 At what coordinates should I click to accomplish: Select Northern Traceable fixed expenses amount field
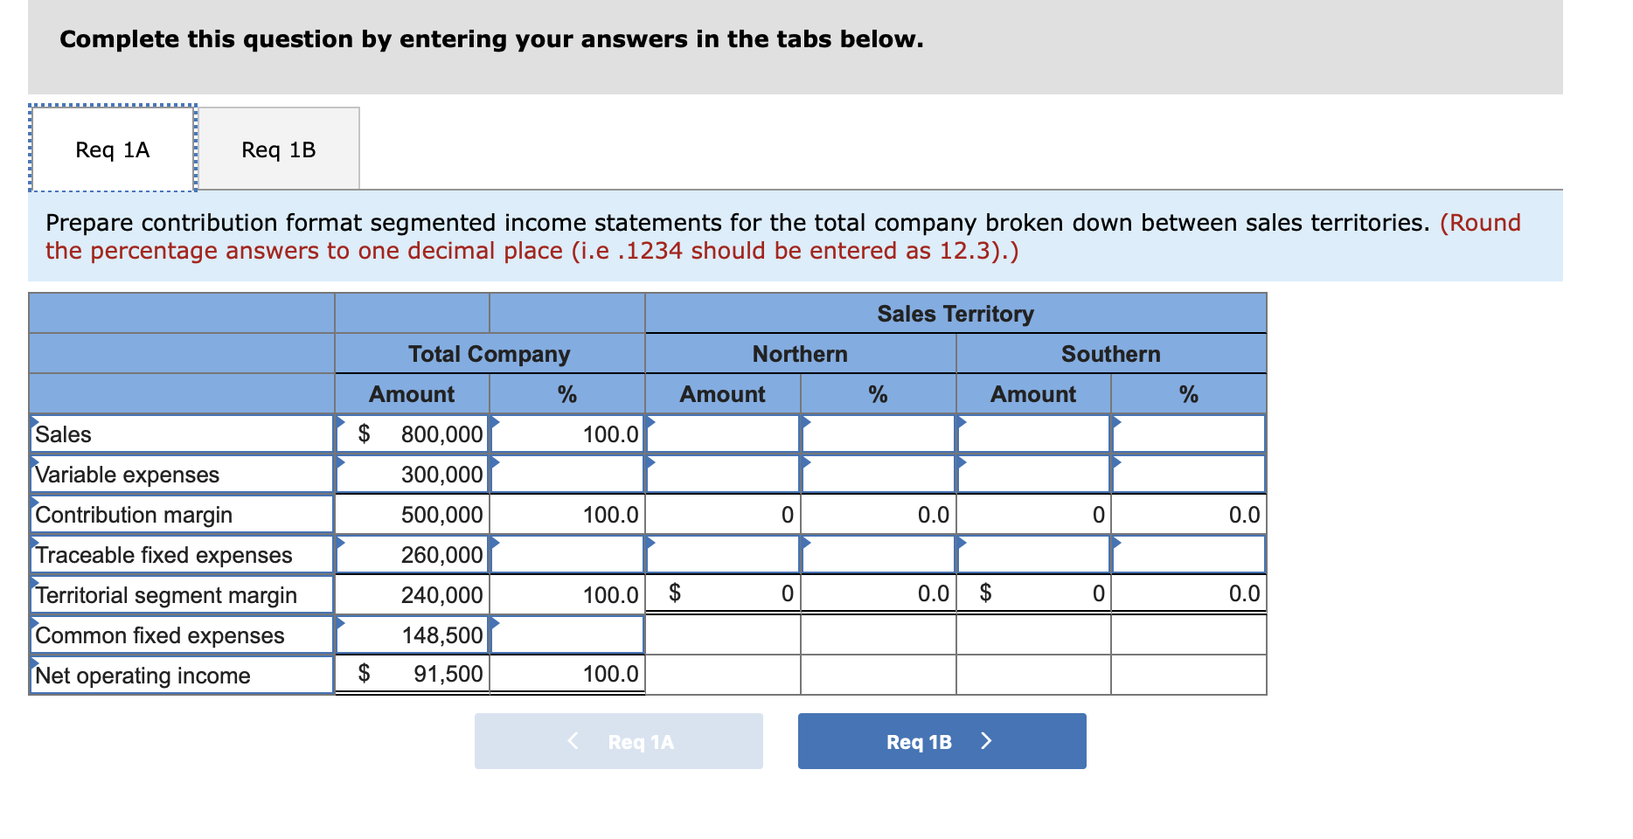tap(723, 554)
